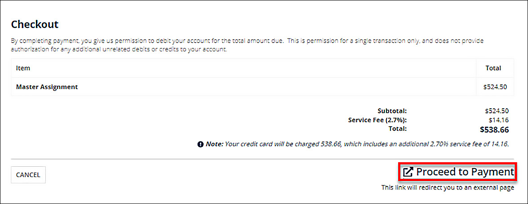Screen dimensions: 528x204
Task: Click the Item column header
Action: (x=23, y=68)
